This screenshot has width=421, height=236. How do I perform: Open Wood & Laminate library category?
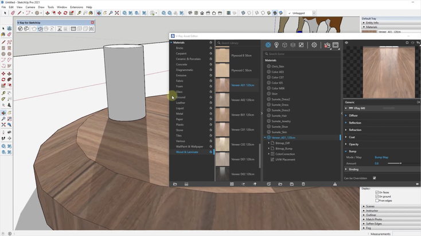click(187, 152)
